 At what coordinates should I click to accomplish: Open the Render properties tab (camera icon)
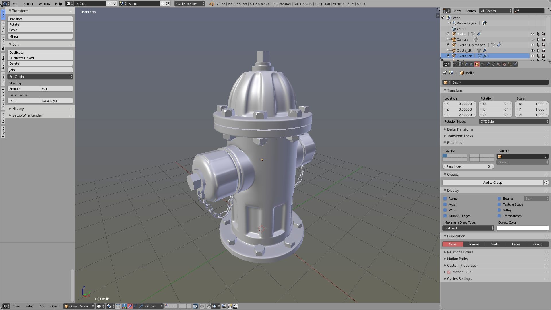point(455,64)
